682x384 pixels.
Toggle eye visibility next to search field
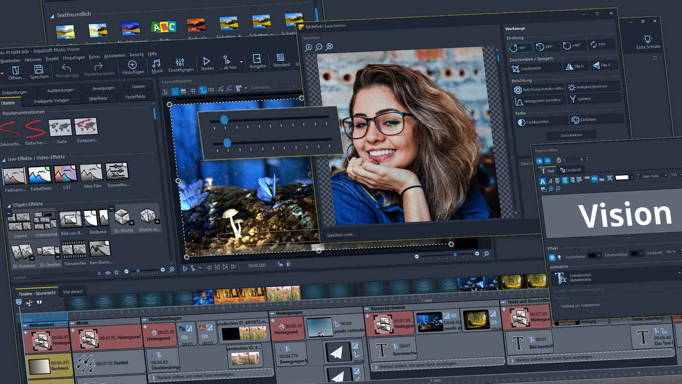pos(108,273)
